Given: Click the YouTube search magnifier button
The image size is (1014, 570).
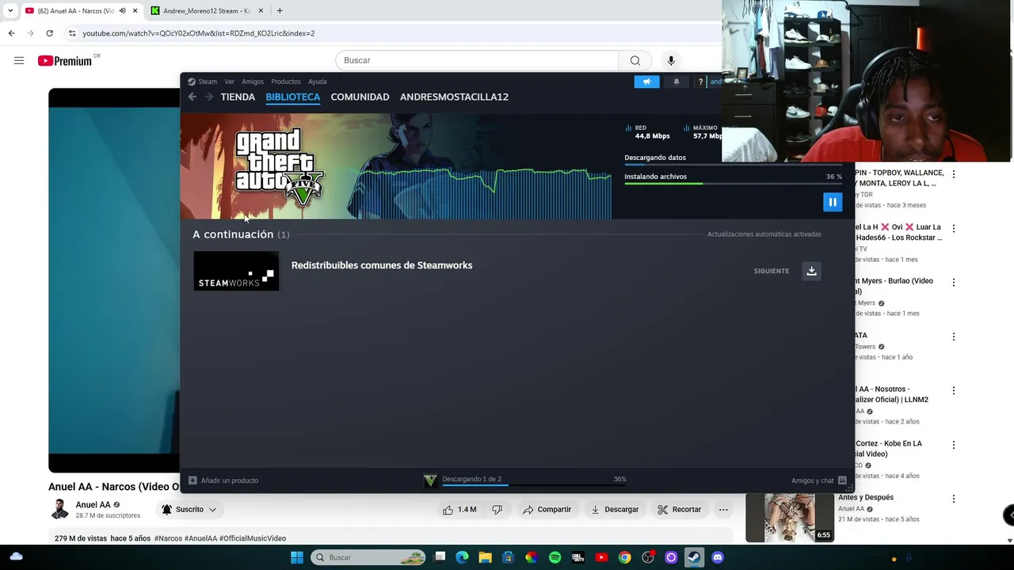Looking at the screenshot, I should 635,60.
